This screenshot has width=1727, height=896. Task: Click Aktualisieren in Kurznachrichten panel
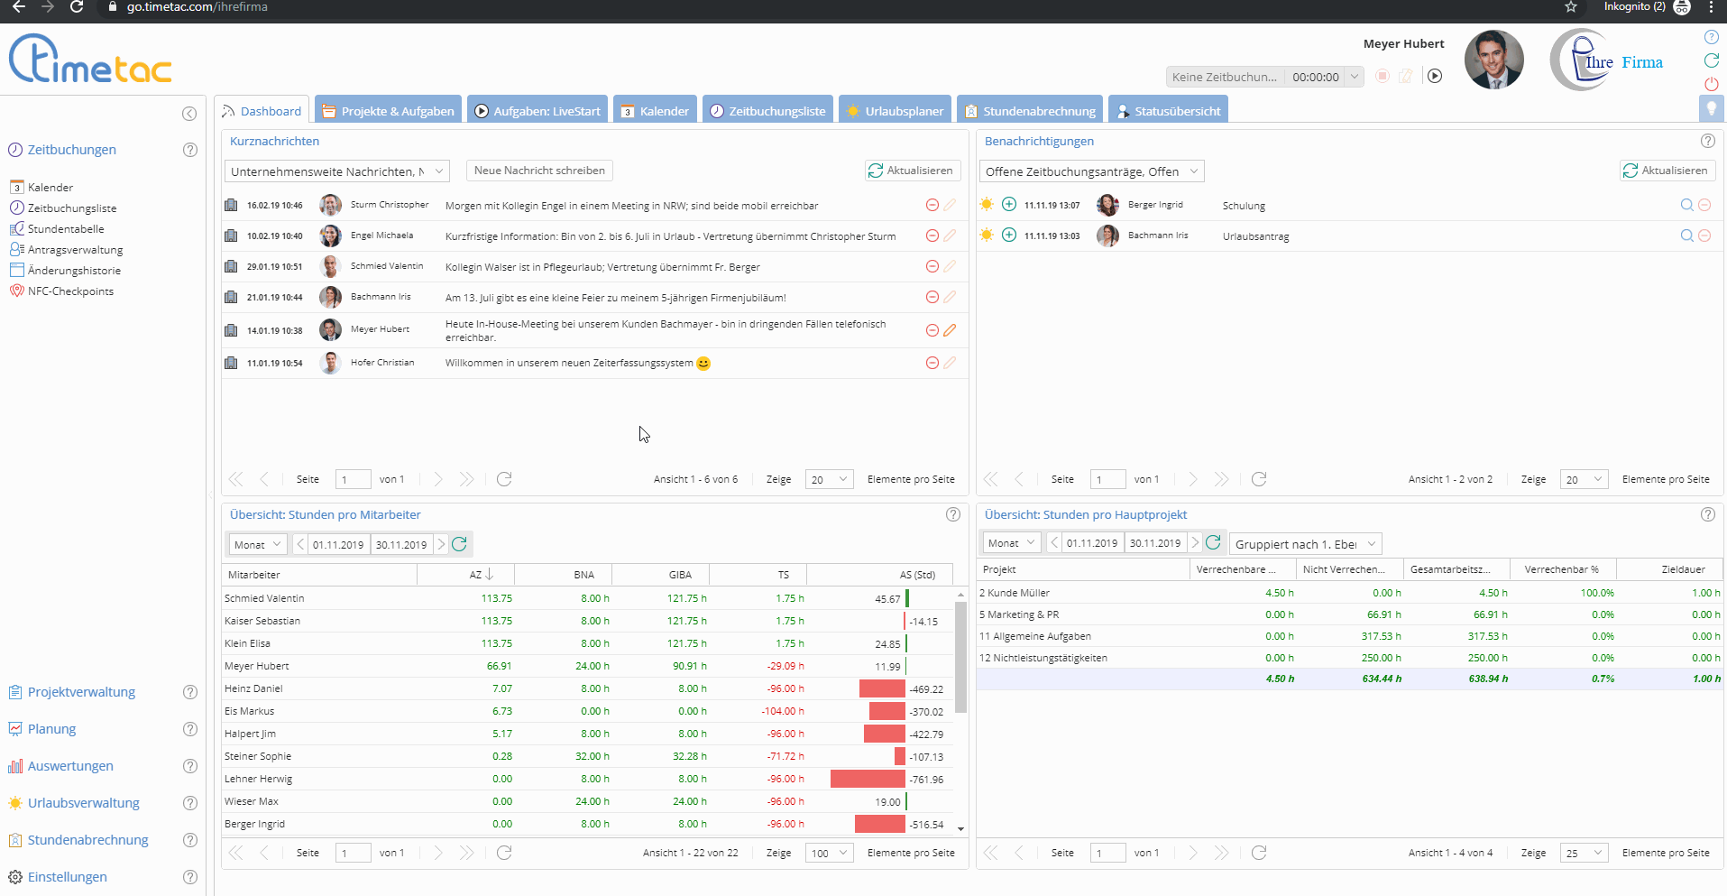point(911,171)
